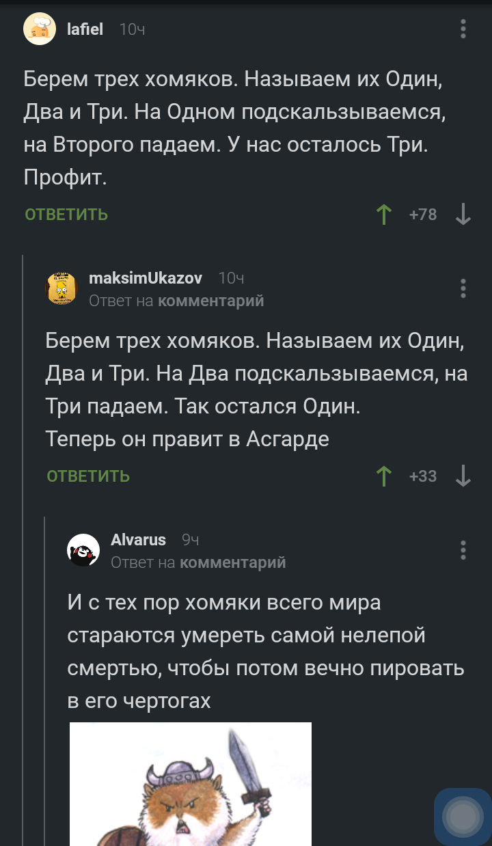Downvote maksimUkazov's comment
Screen dimensions: 492x846
point(463,476)
